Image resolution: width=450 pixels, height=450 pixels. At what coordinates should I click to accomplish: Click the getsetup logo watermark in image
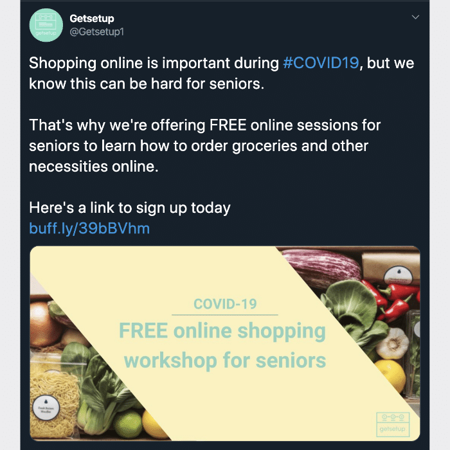click(393, 424)
